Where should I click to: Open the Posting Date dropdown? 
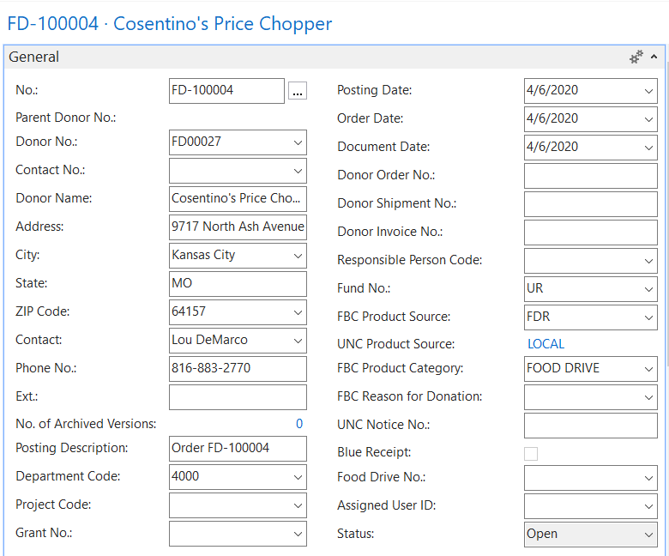tap(648, 91)
